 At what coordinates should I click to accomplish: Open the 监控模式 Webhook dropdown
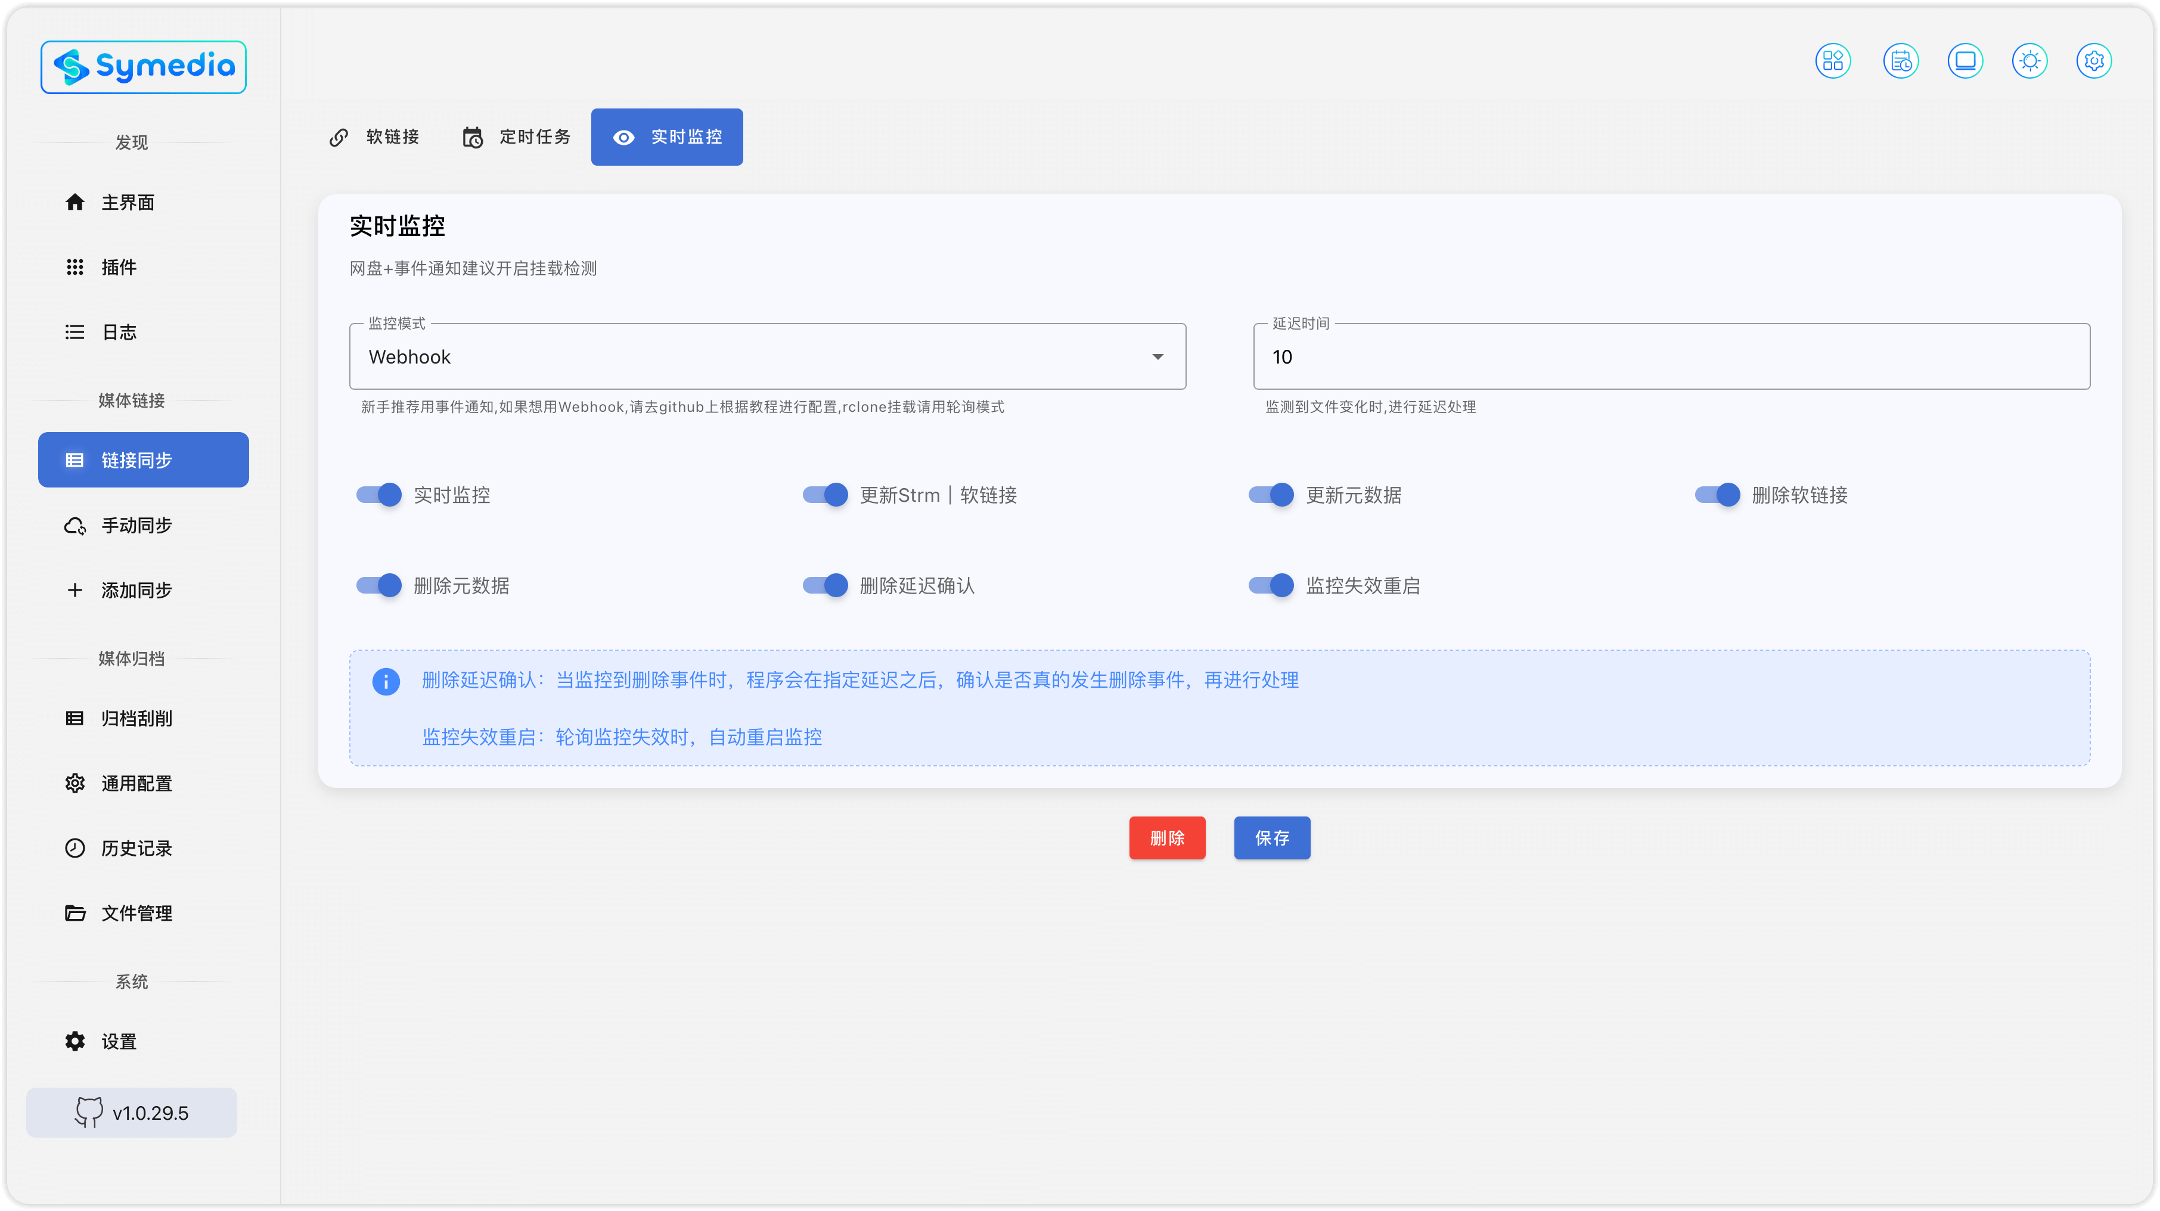767,356
